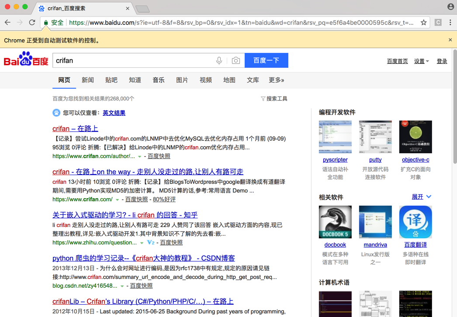The width and height of the screenshot is (457, 317).
Task: Reload the page with refresh icon
Action: coord(32,22)
